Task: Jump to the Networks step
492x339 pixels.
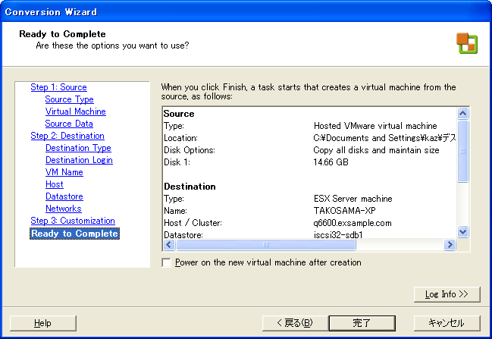Action: tap(64, 209)
